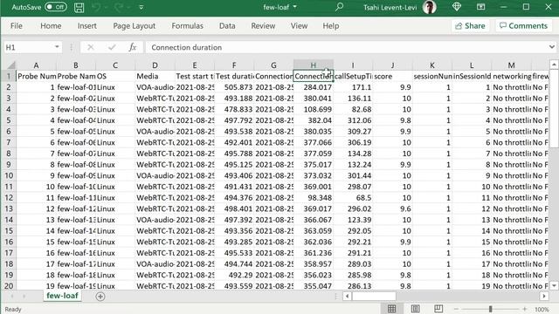Select cell with value 284.017
Viewport: 559px width, 314px height.
coord(314,87)
